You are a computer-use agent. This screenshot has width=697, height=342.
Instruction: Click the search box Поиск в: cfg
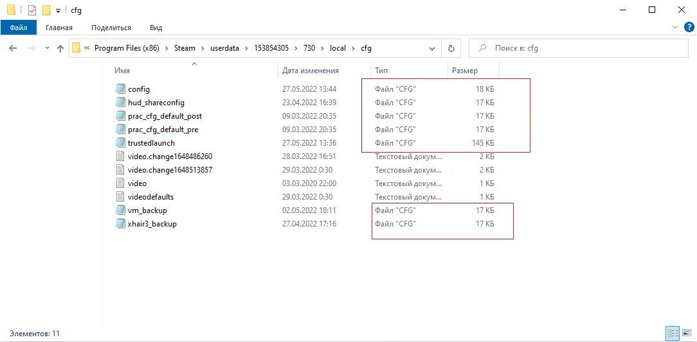tap(578, 48)
